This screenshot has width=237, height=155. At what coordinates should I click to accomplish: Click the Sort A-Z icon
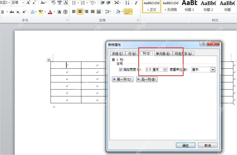pos(127,3)
